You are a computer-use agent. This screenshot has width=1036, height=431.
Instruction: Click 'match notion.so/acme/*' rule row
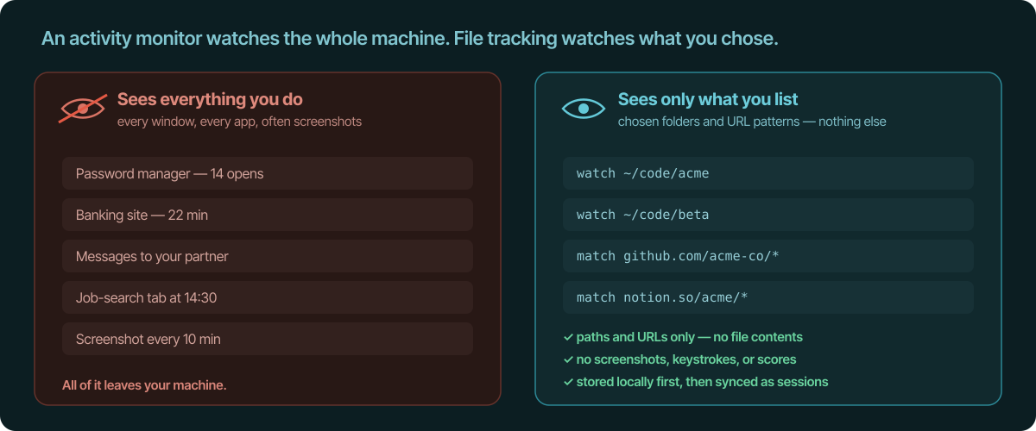768,297
